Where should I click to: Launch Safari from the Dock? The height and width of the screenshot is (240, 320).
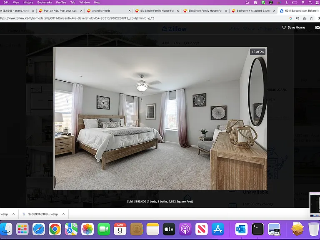point(39,229)
